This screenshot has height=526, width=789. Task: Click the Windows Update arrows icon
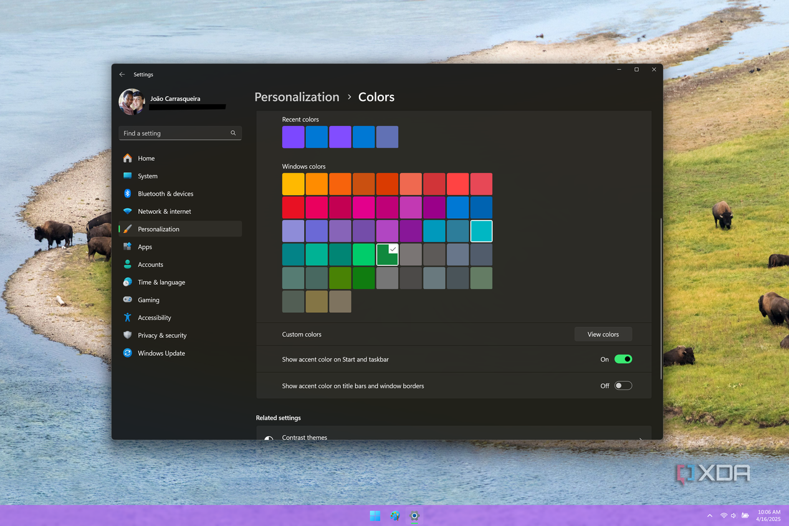coord(128,353)
